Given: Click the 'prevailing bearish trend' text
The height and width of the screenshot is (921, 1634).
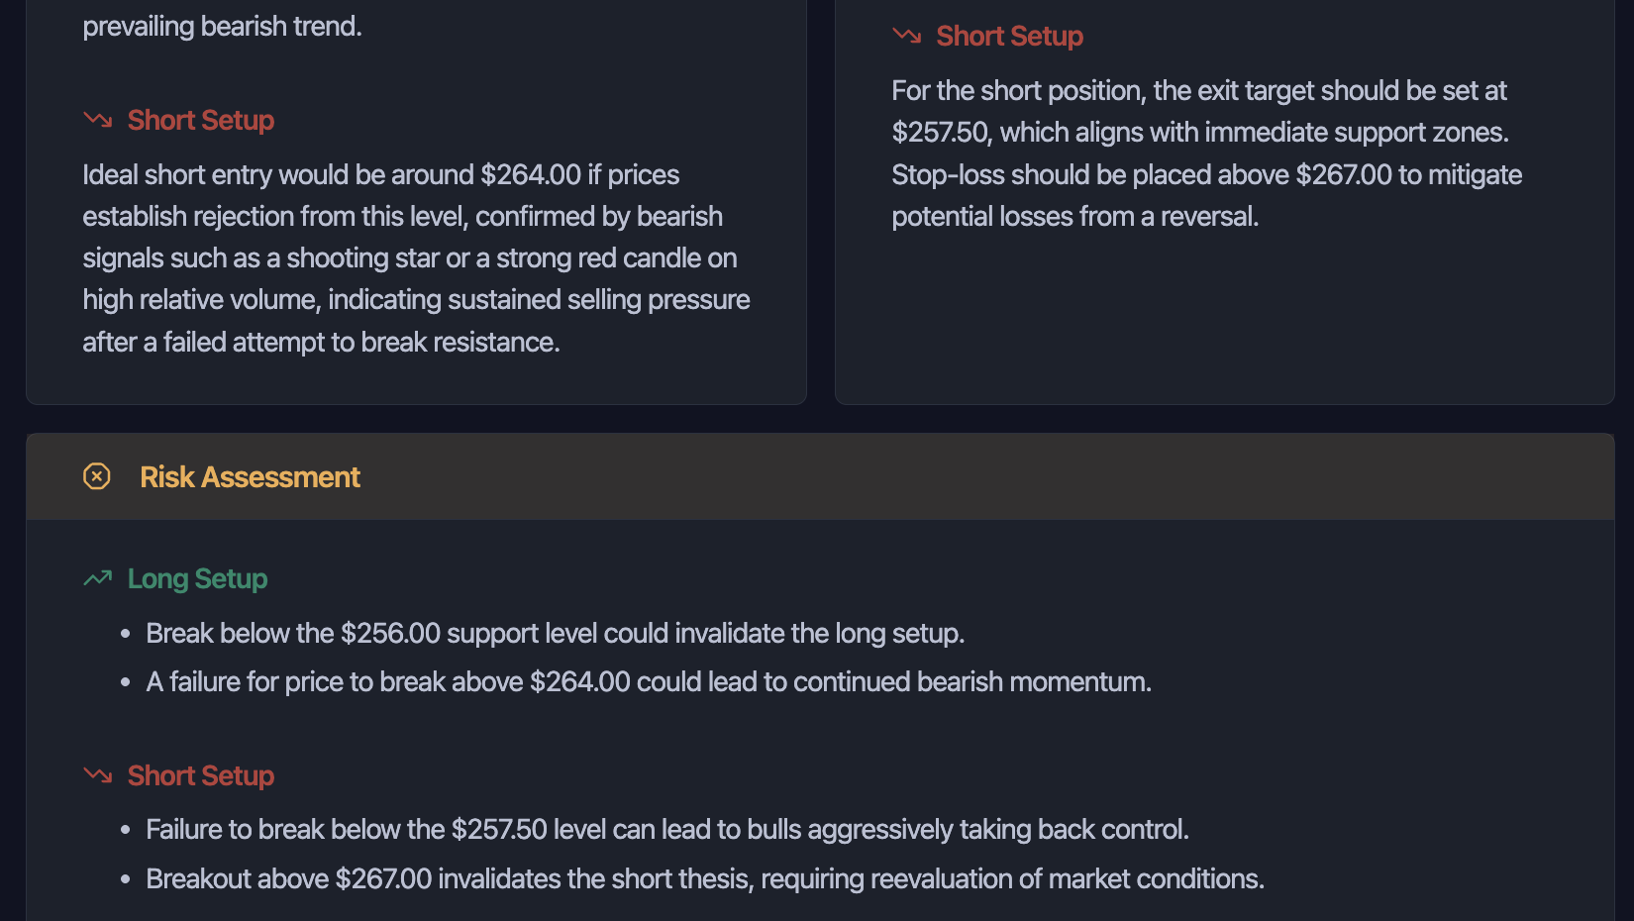Looking at the screenshot, I should [x=222, y=26].
